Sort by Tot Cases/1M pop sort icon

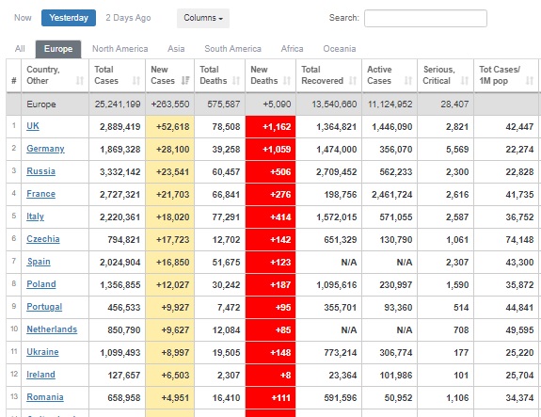click(530, 81)
